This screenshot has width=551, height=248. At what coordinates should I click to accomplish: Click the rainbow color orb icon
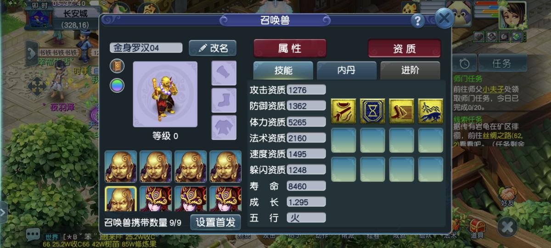coord(117,85)
